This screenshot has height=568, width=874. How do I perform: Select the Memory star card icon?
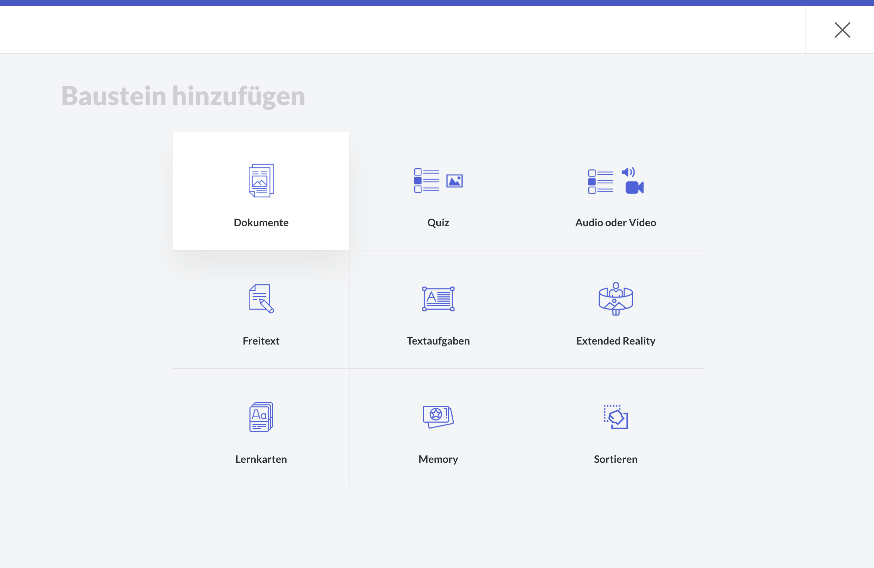(x=438, y=416)
